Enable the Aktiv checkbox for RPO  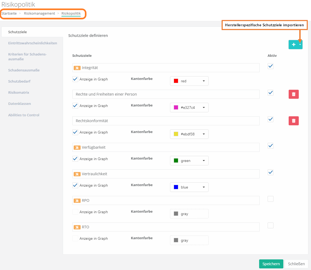[271, 199]
